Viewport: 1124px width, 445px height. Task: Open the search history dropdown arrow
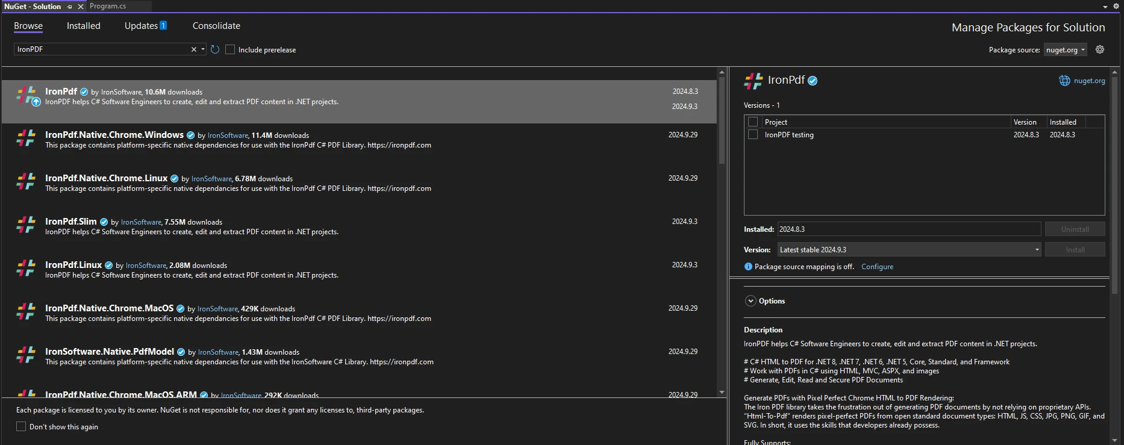coord(203,49)
